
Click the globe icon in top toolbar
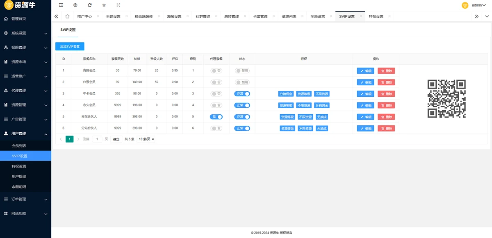(x=75, y=5)
